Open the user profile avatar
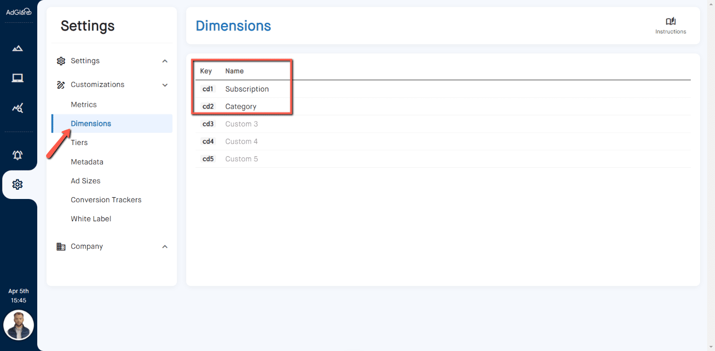This screenshot has height=351, width=715. (x=19, y=325)
